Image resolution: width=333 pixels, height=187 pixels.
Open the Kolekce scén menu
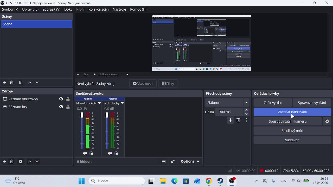tap(98, 9)
